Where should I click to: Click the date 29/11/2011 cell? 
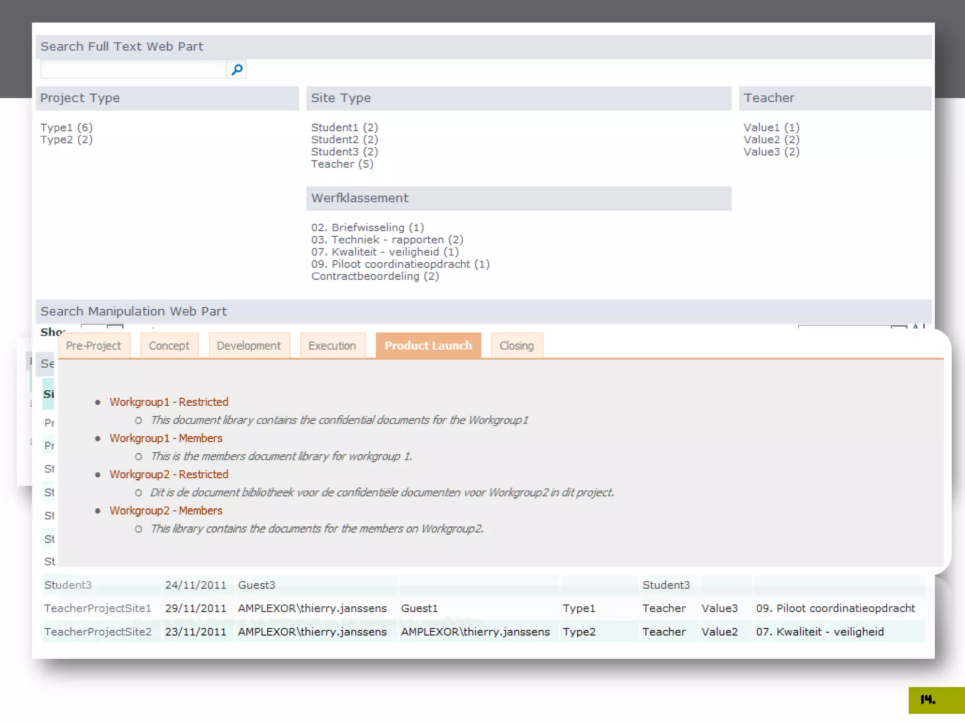tap(196, 609)
